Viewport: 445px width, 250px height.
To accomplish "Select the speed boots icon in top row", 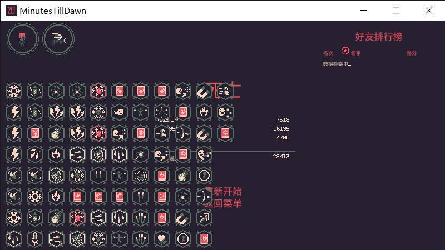I will [225, 91].
